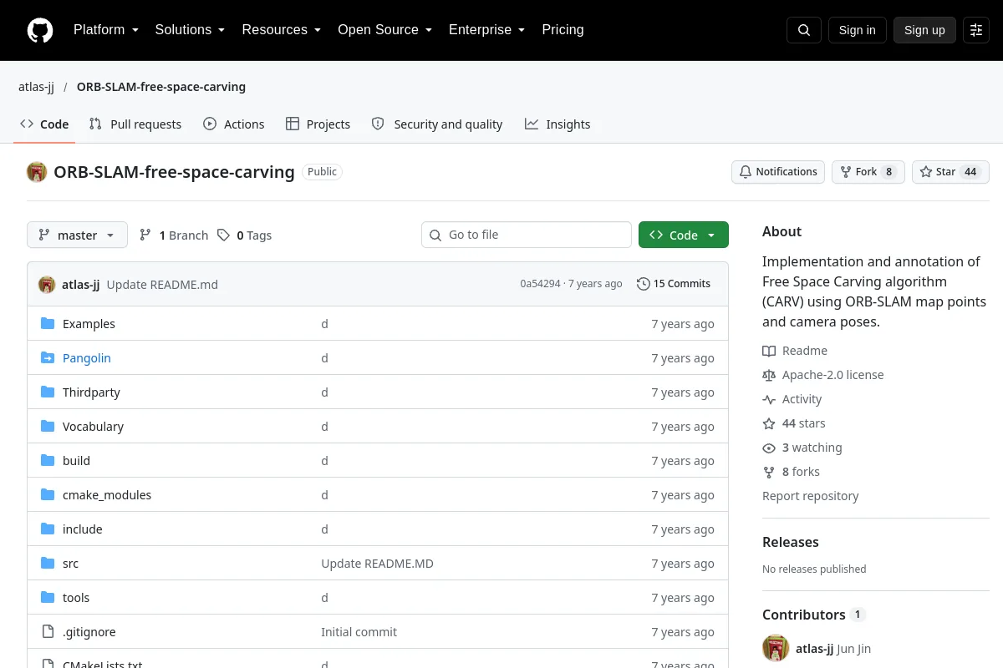Open the 15 Commits history link
The width and height of the screenshot is (1003, 668).
[674, 284]
